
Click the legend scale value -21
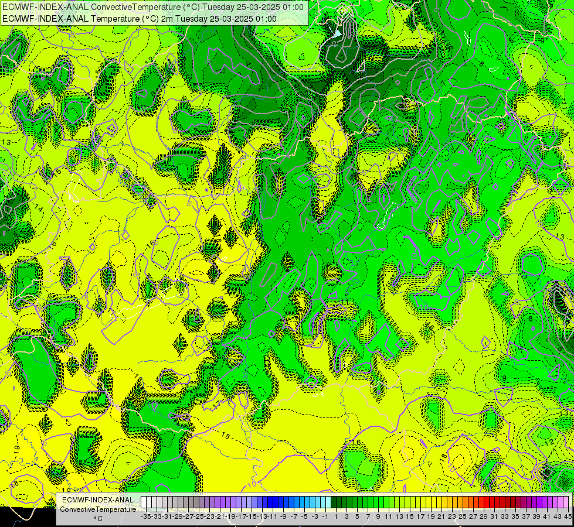tap(220, 516)
